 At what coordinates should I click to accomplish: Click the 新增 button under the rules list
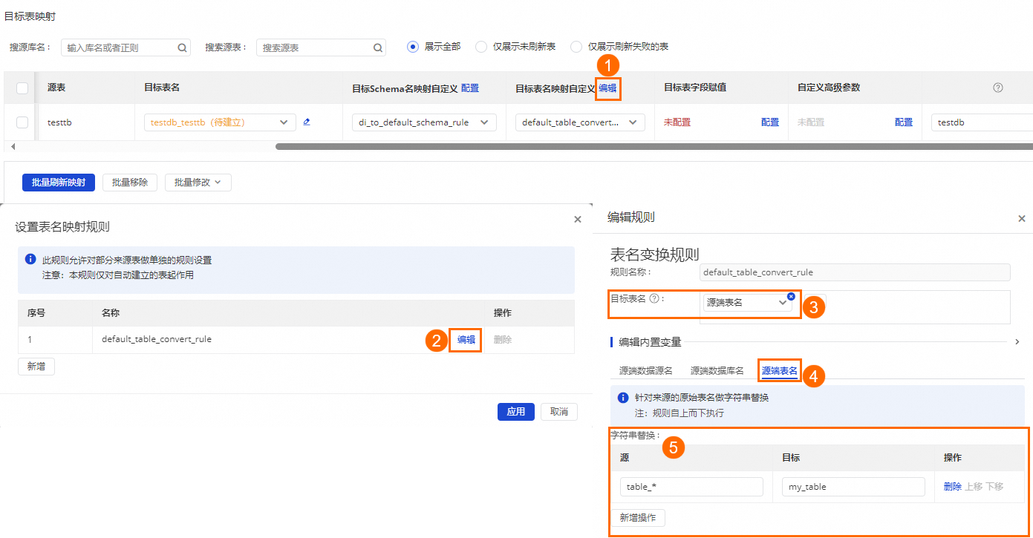pyautogui.click(x=36, y=367)
